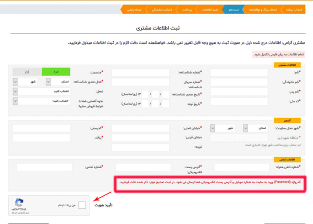Screen dimensions: 313x224
Task: Expand the نحوه آشنایی با شرایط فروش dropdown
Action: click(x=42, y=101)
